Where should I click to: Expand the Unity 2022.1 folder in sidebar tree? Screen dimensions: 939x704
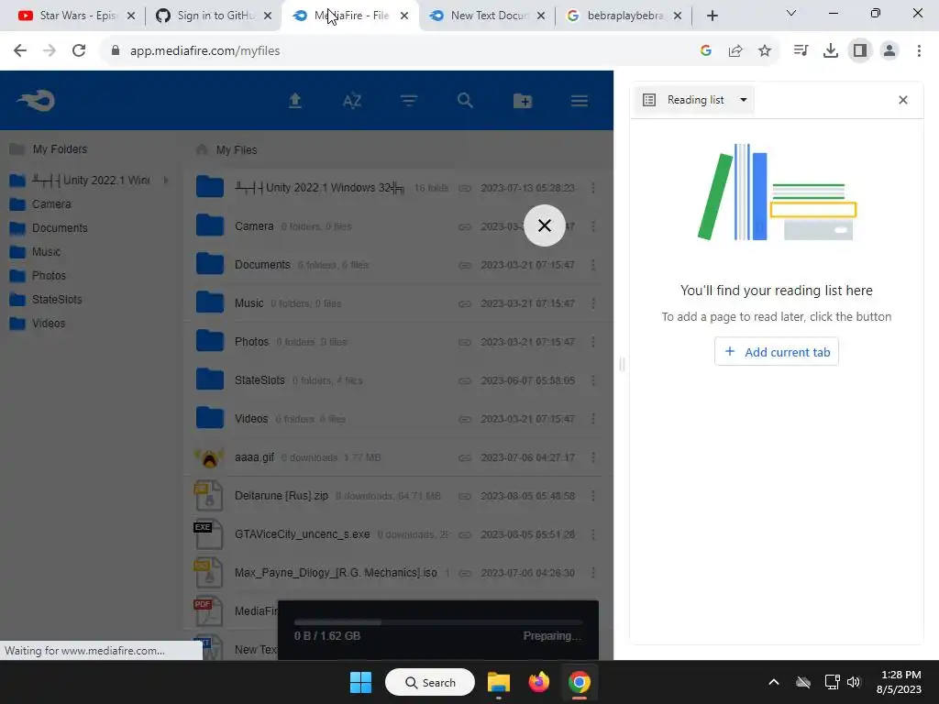pyautogui.click(x=166, y=181)
